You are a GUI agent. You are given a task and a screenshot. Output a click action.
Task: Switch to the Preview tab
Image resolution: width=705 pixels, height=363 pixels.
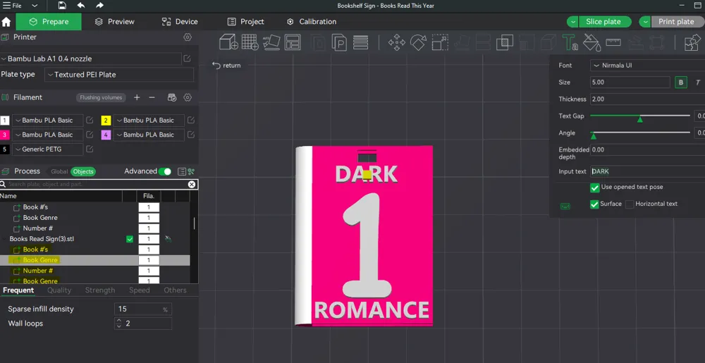pyautogui.click(x=114, y=22)
